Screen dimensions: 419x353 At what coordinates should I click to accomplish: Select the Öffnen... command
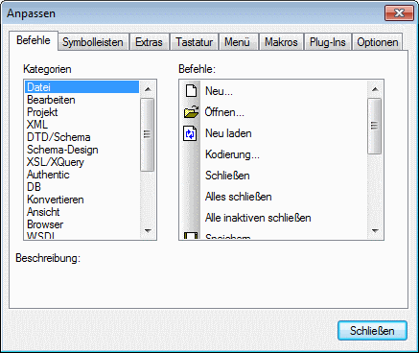tap(273, 112)
